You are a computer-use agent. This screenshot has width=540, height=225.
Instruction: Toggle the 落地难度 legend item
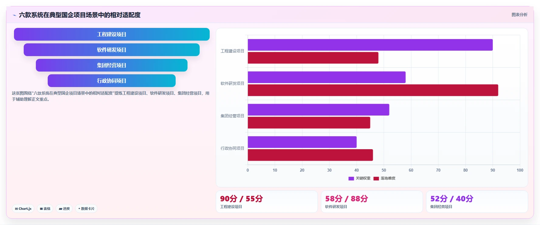[384, 178]
